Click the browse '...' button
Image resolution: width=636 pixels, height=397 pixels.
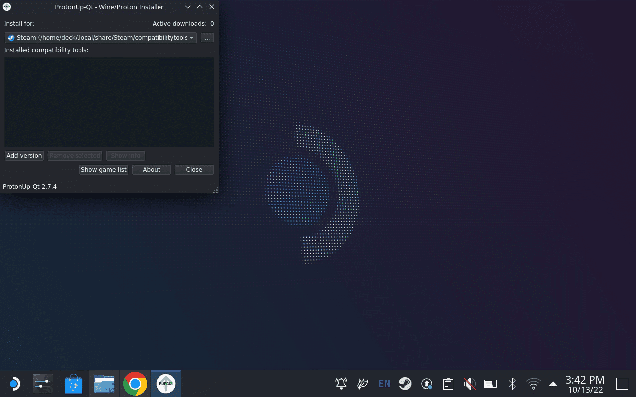pos(207,38)
